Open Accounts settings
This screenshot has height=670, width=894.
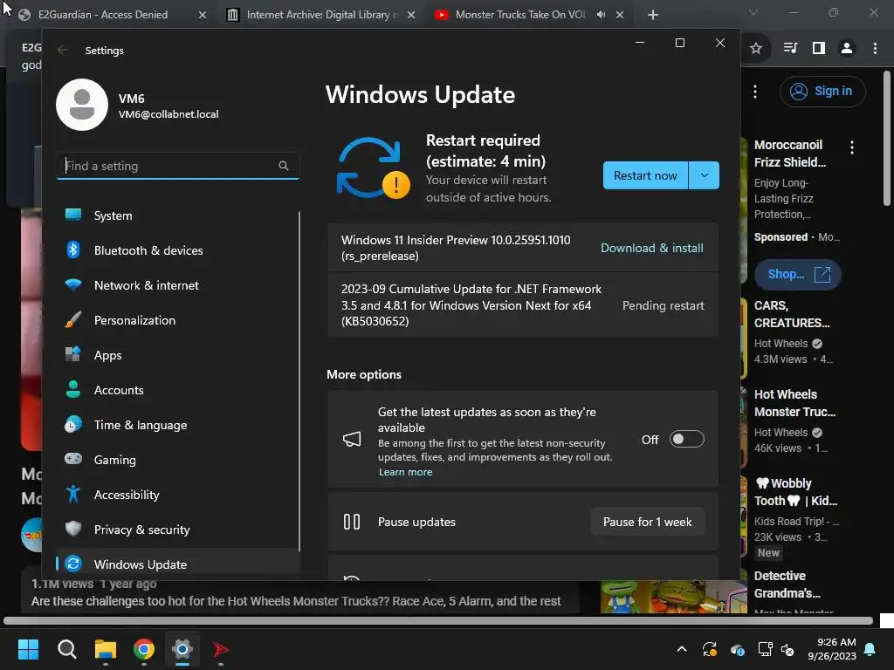[178, 390]
